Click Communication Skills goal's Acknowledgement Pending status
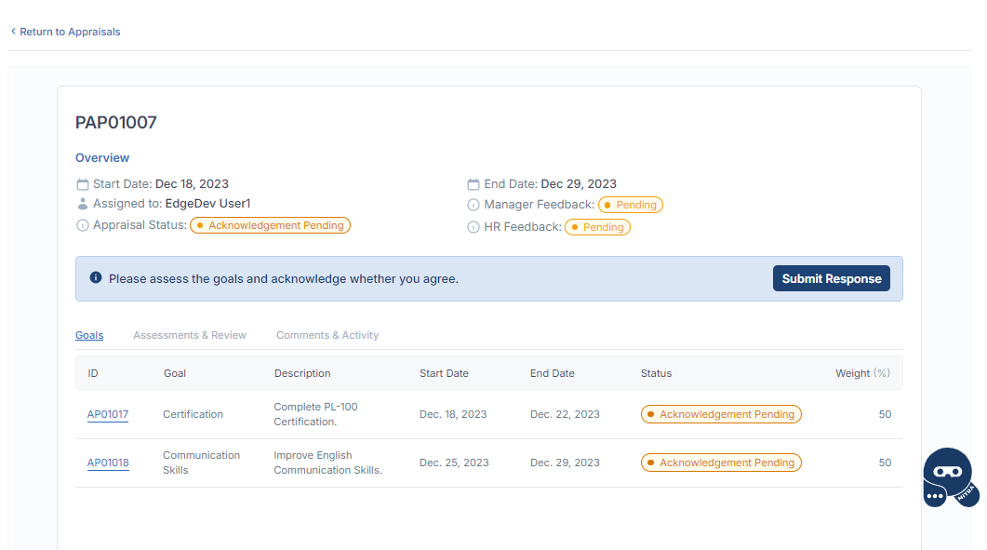This screenshot has width=987, height=550. pos(721,463)
